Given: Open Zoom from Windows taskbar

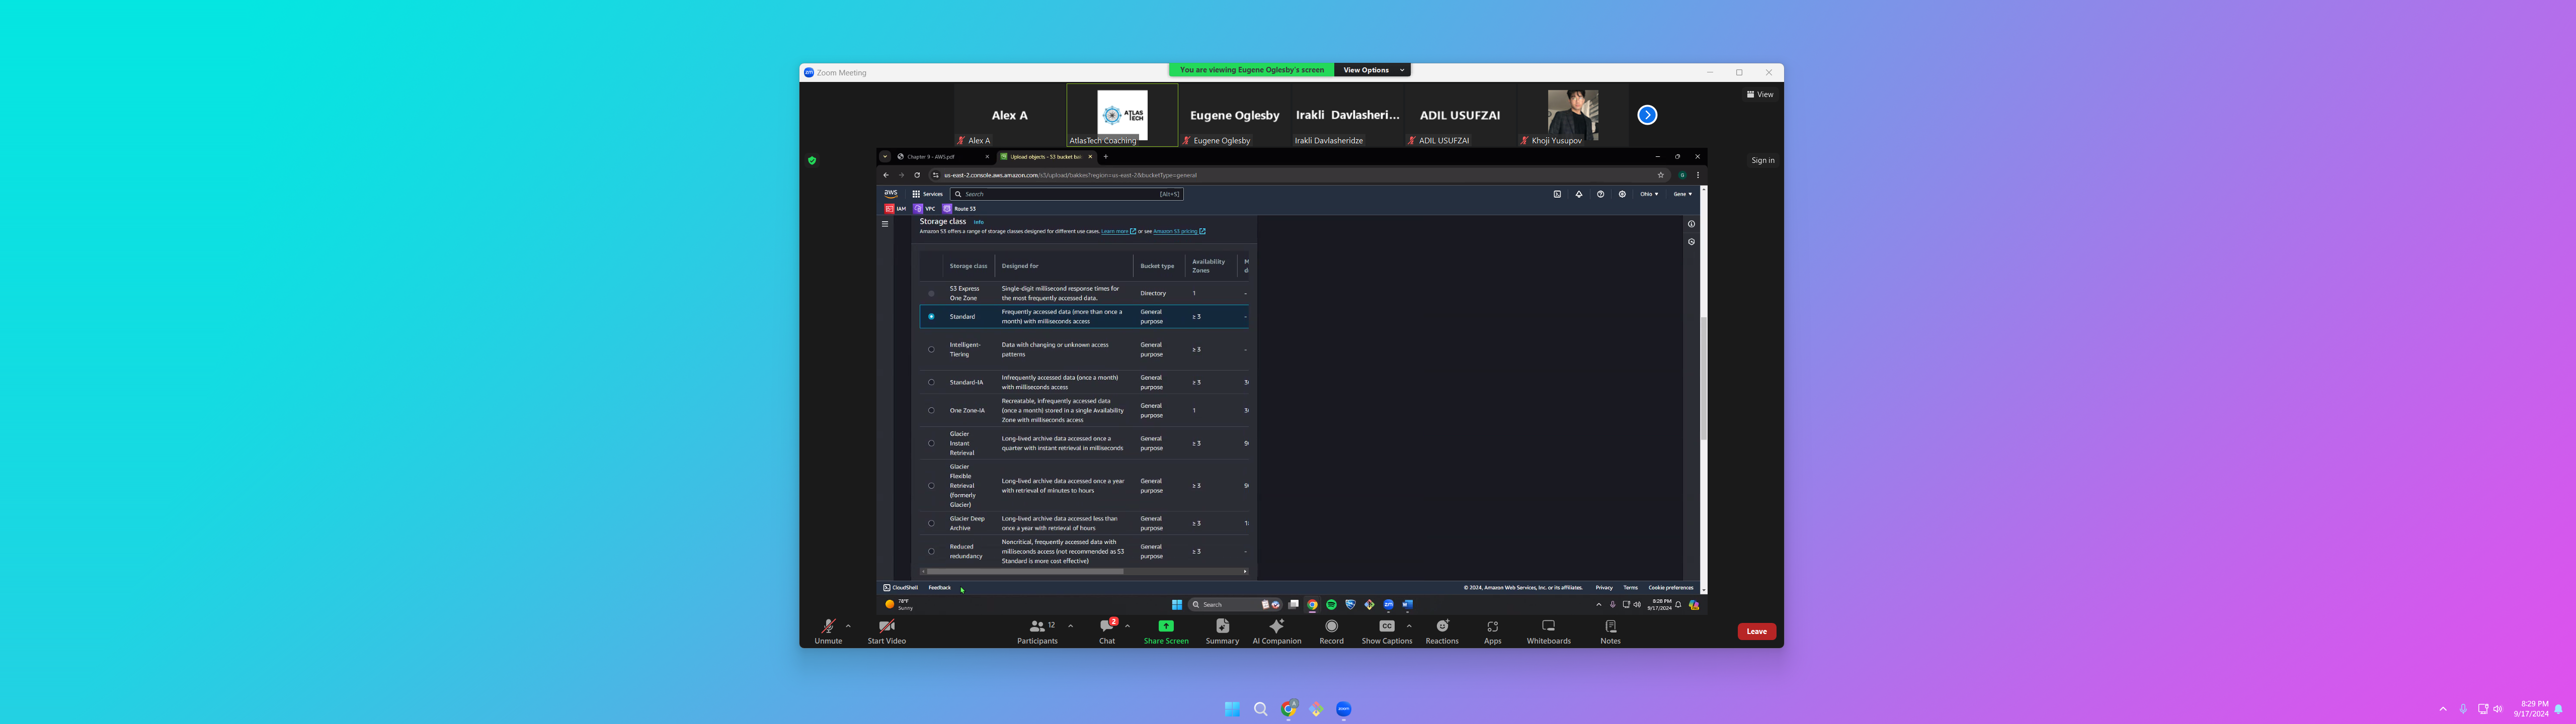Looking at the screenshot, I should (1343, 709).
